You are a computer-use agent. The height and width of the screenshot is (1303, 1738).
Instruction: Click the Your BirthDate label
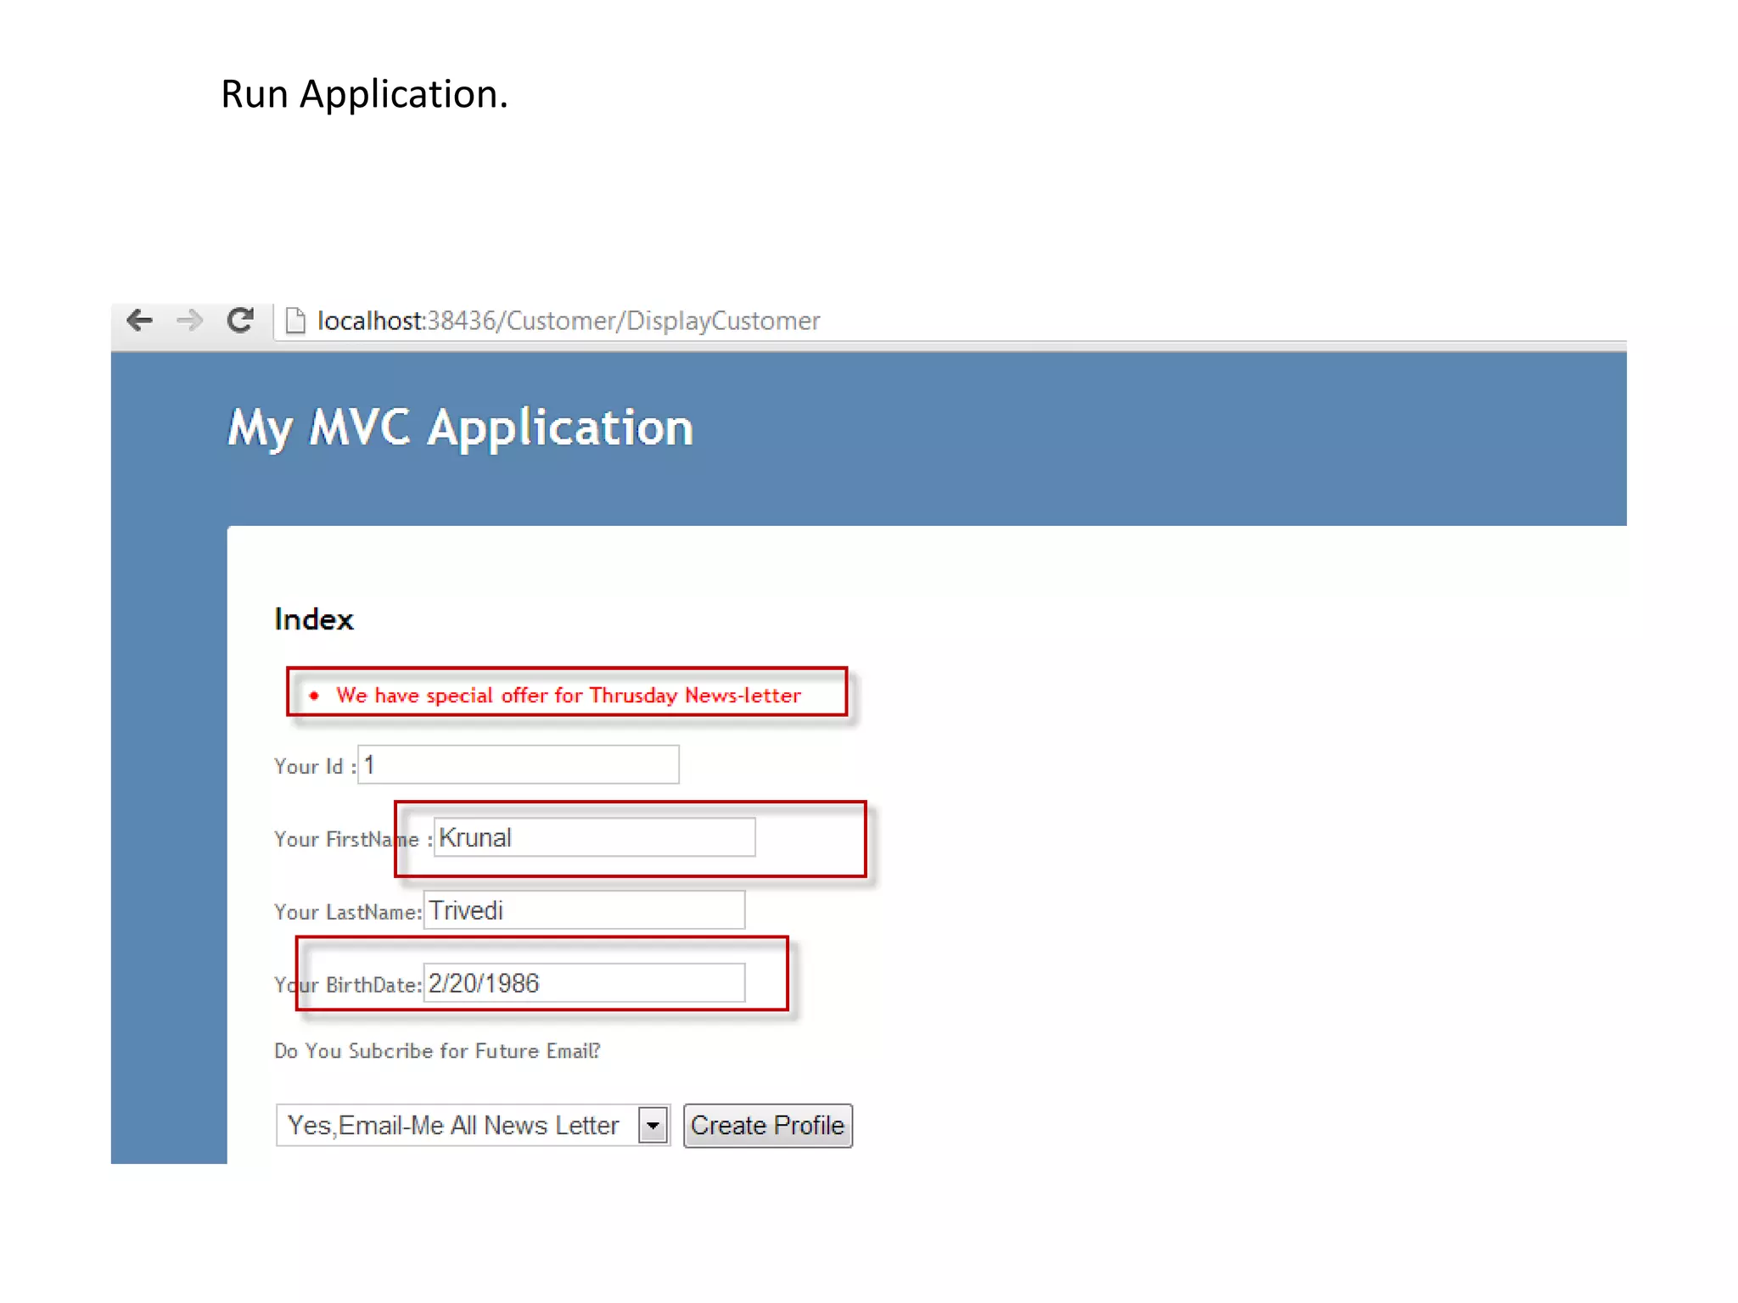click(347, 986)
